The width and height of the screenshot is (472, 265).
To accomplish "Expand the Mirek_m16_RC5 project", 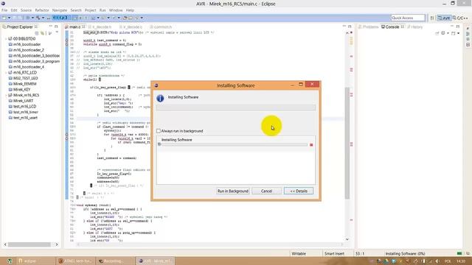I will pos(6,95).
